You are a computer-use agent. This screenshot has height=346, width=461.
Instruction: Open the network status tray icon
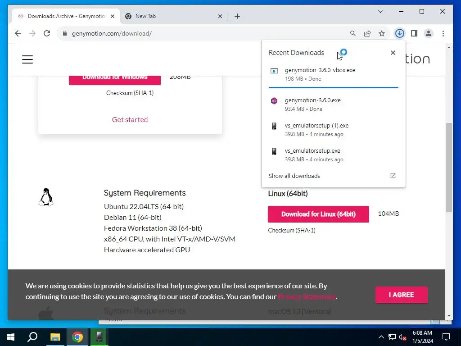[392, 337]
